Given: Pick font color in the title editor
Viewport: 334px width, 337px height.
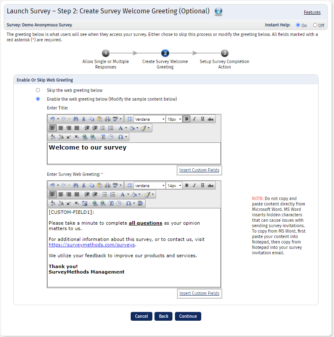Looking at the screenshot, I should pyautogui.click(x=121, y=128).
